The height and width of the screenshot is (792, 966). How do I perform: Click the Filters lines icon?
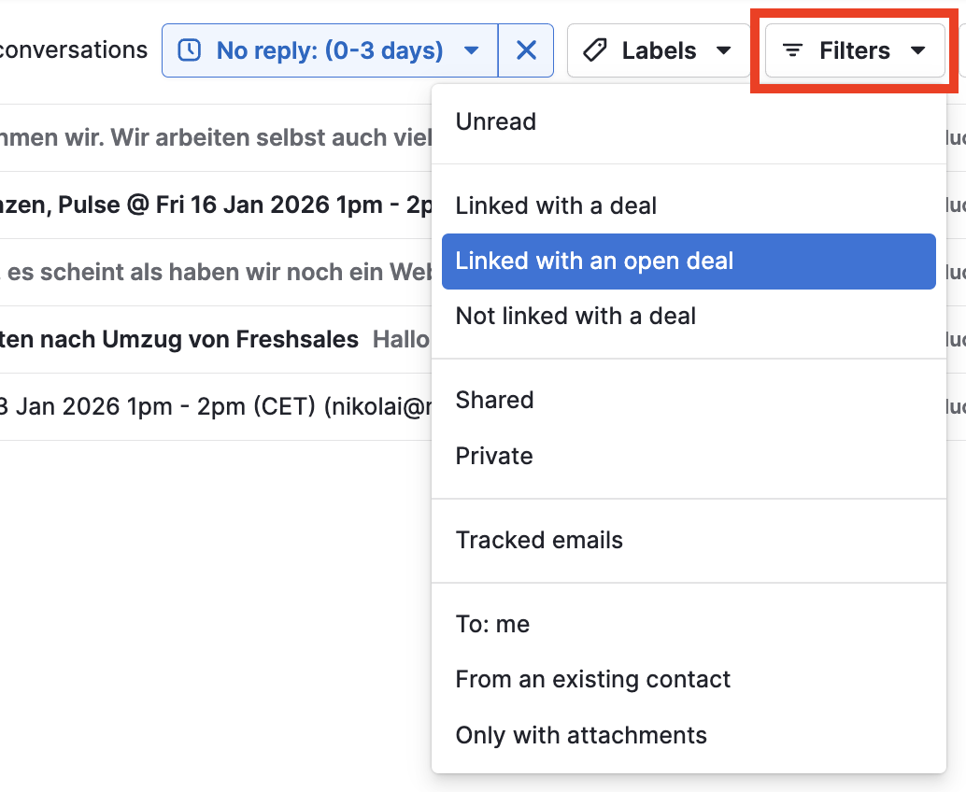793,50
